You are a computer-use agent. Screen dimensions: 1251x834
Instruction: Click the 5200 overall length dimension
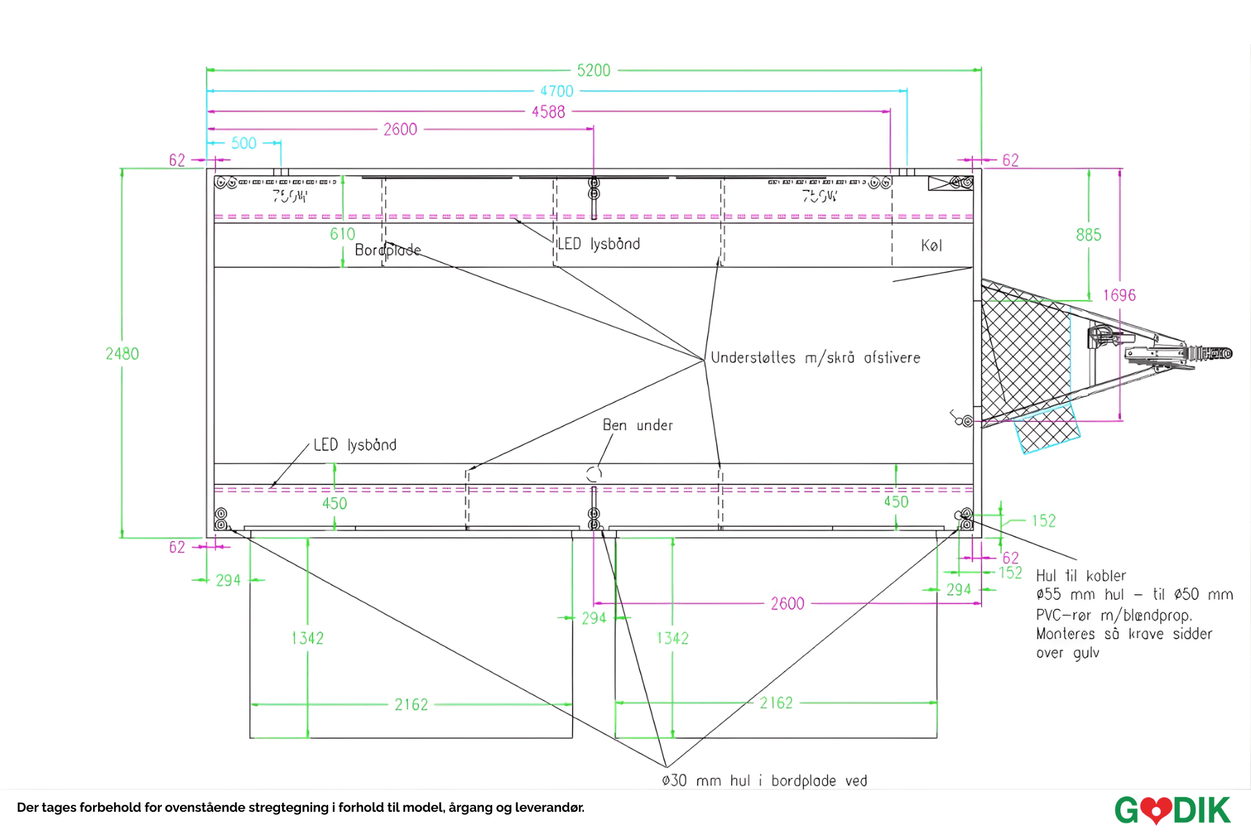point(594,70)
